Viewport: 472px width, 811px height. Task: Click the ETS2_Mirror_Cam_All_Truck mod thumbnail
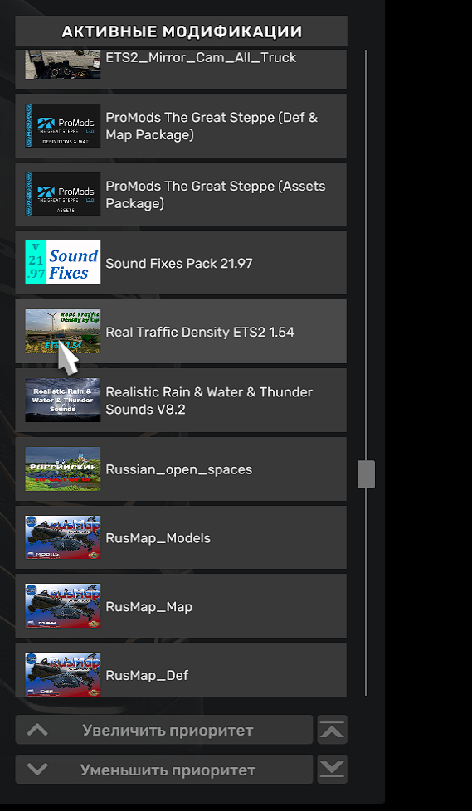click(62, 64)
